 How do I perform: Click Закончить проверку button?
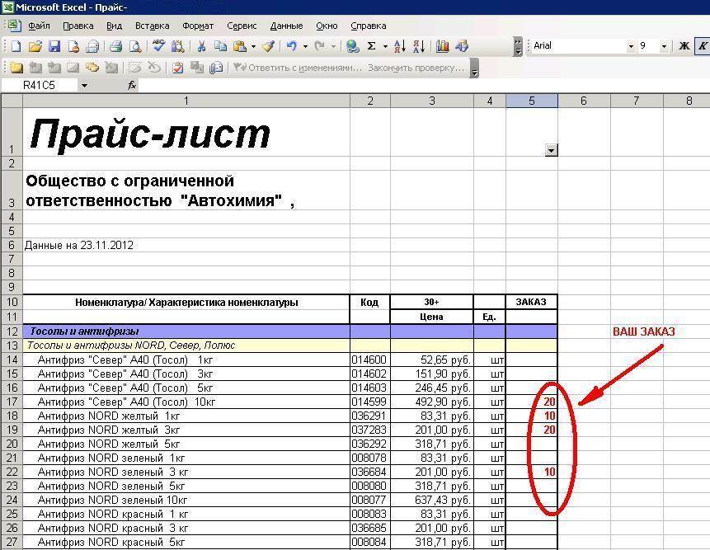point(416,68)
